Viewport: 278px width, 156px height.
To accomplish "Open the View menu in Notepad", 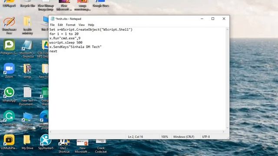I will pyautogui.click(x=82, y=25).
